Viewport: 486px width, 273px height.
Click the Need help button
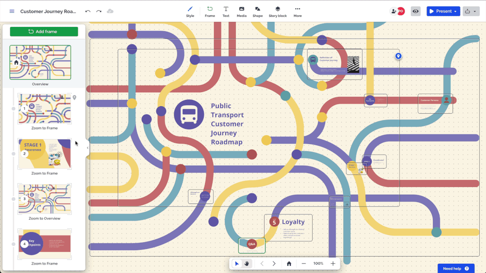456,268
